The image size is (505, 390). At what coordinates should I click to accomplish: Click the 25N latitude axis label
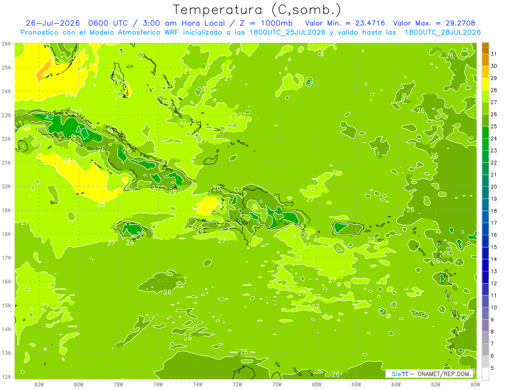tap(6, 67)
